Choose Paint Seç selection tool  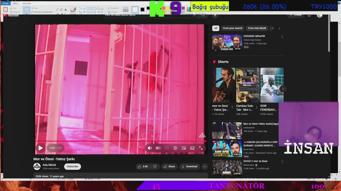(26, 10)
